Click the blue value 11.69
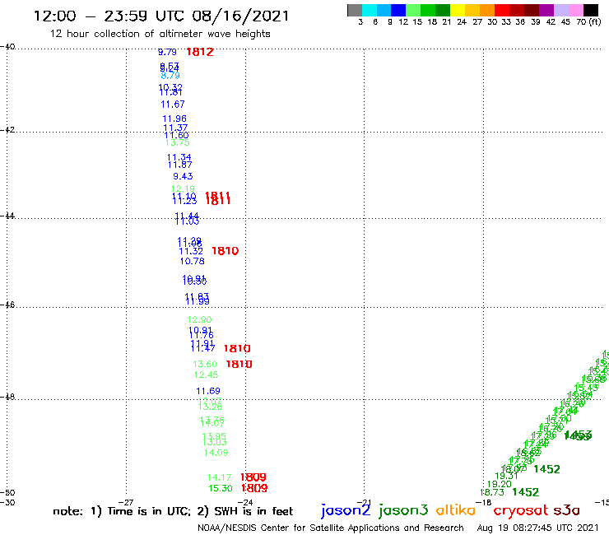This screenshot has height=535, width=609. pos(208,391)
